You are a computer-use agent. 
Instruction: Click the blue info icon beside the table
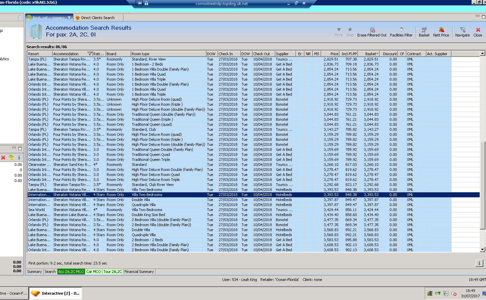(x=479, y=263)
